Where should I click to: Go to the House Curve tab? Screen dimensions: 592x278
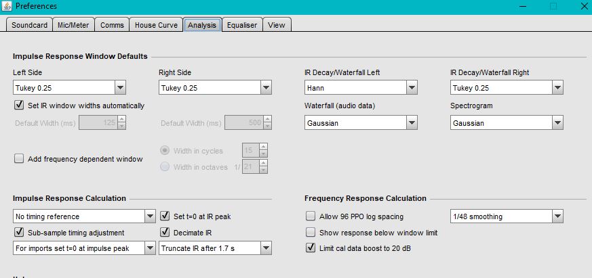(x=156, y=25)
